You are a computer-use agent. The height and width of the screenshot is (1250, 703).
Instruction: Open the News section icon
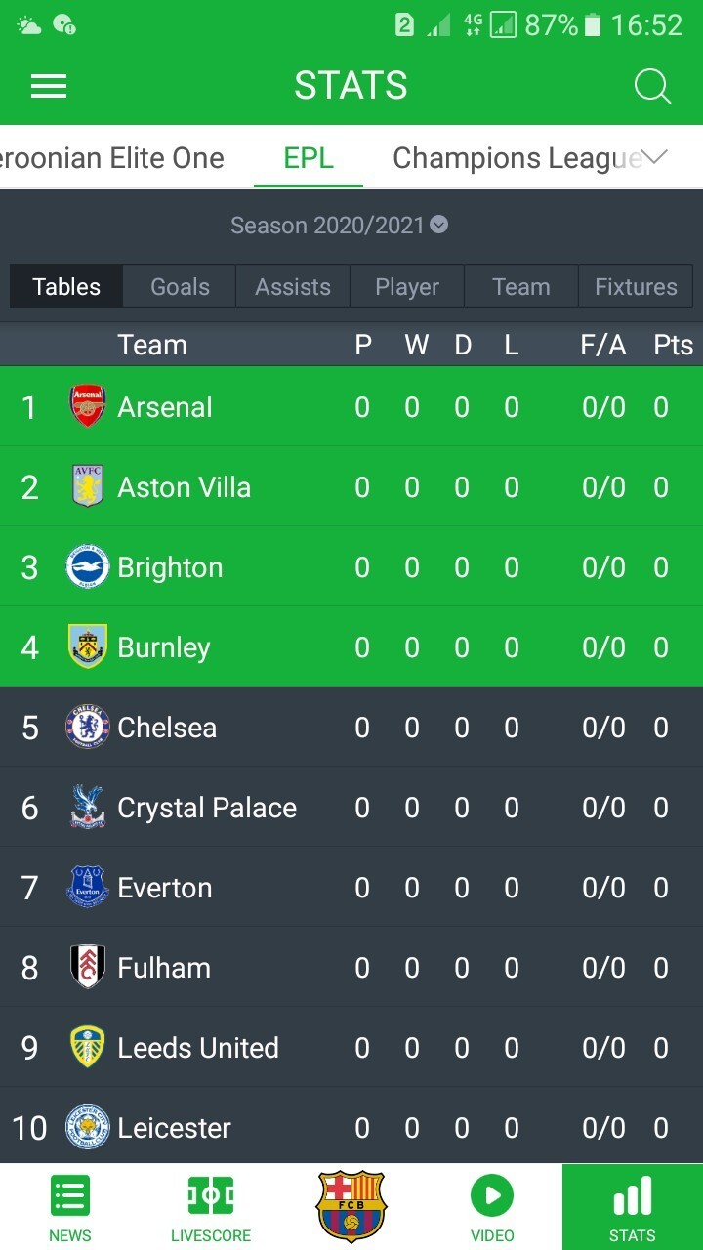pos(70,1197)
